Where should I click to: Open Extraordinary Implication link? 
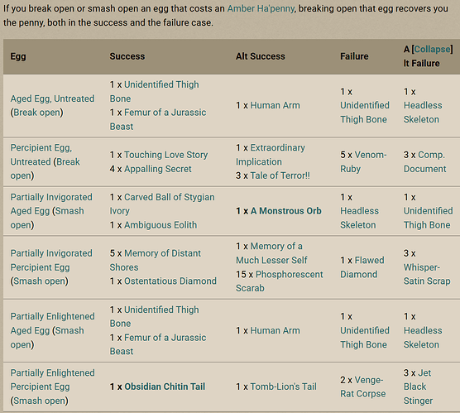pos(271,155)
